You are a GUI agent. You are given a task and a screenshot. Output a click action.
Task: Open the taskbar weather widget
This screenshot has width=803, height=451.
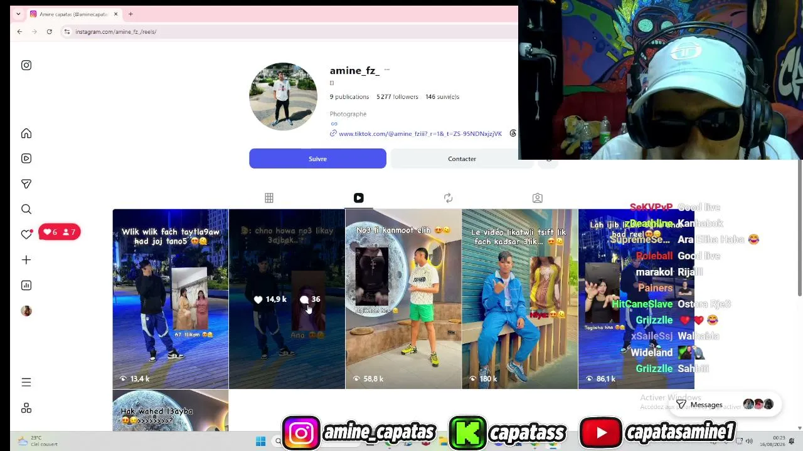pos(38,441)
